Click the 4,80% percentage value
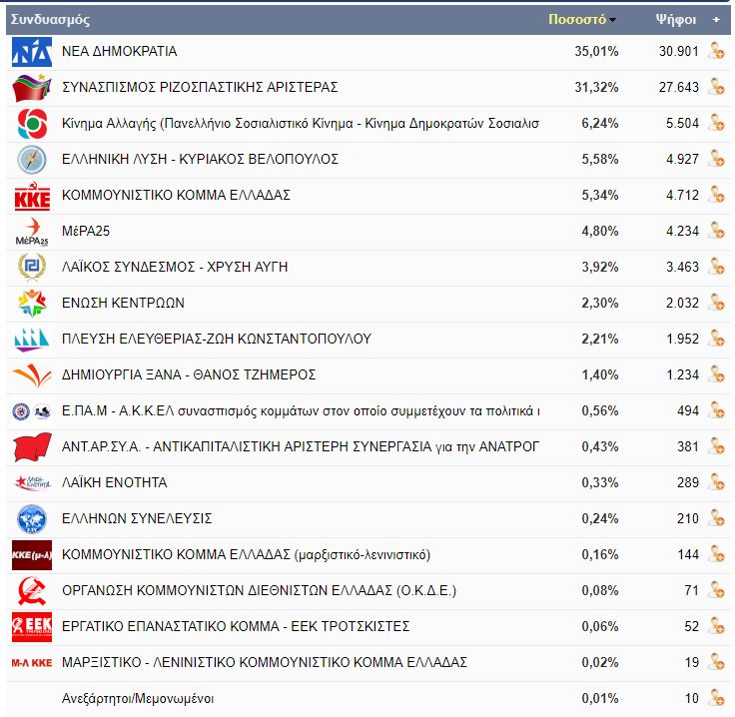 [600, 231]
